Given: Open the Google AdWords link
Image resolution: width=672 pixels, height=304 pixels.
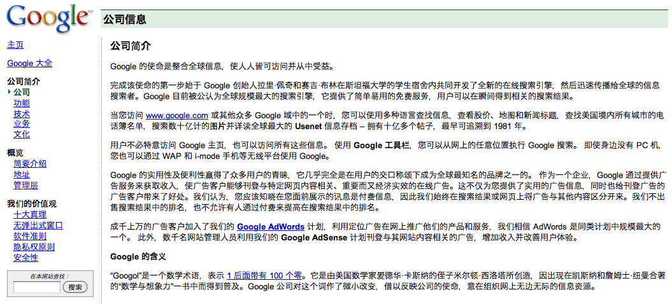Looking at the screenshot, I should 271,226.
